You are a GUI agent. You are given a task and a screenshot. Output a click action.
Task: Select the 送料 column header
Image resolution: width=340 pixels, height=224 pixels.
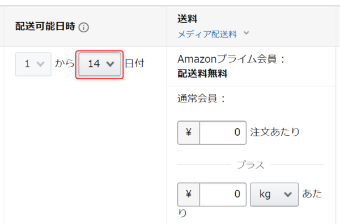[x=188, y=19]
